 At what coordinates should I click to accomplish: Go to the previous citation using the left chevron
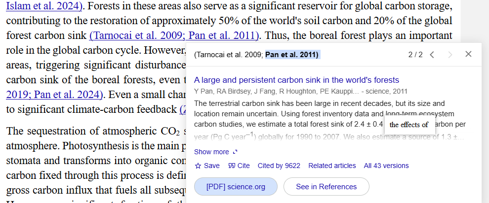[x=432, y=55]
